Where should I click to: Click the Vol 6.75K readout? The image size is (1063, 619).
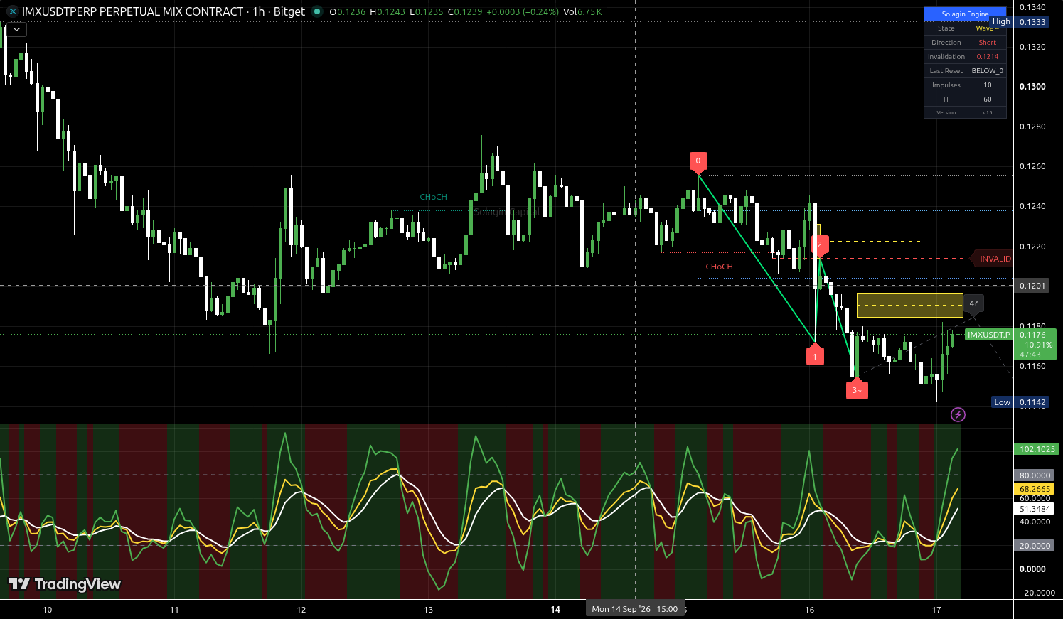coord(582,12)
